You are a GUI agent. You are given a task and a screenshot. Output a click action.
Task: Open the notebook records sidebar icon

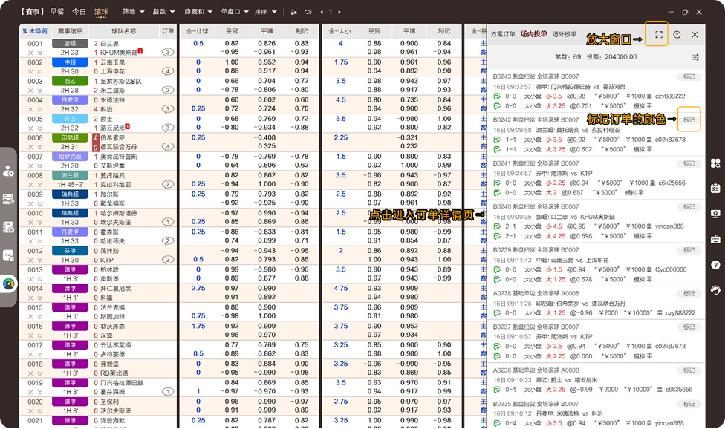click(8, 227)
